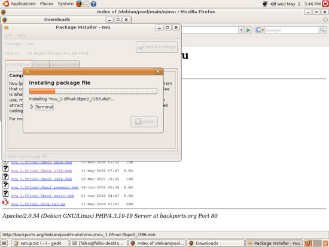Open the Package Installer Help menu
This screenshot has width=329, height=247.
point(21,35)
